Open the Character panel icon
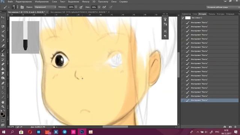 [165, 31]
